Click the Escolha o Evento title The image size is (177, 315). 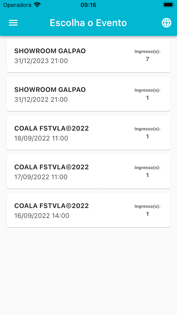click(88, 23)
